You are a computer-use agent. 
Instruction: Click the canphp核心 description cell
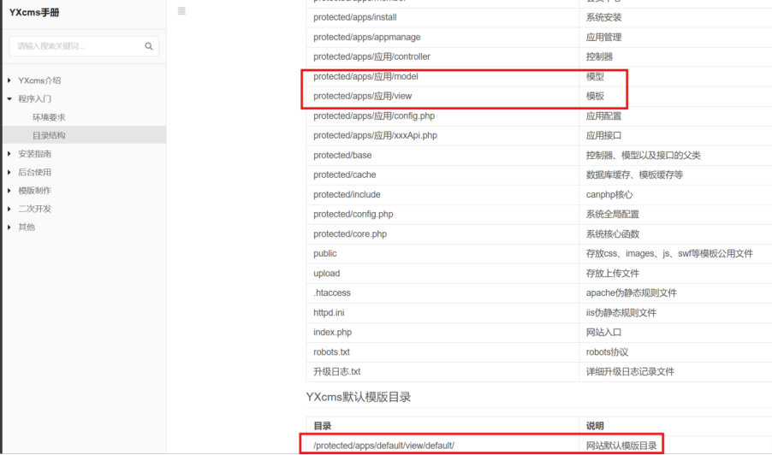tap(675, 194)
